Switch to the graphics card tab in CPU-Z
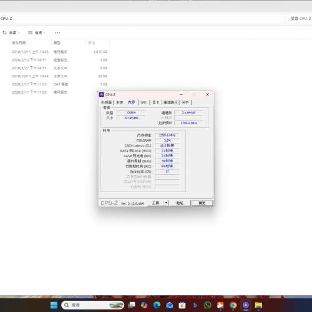This screenshot has height=312, width=312. 155,102
